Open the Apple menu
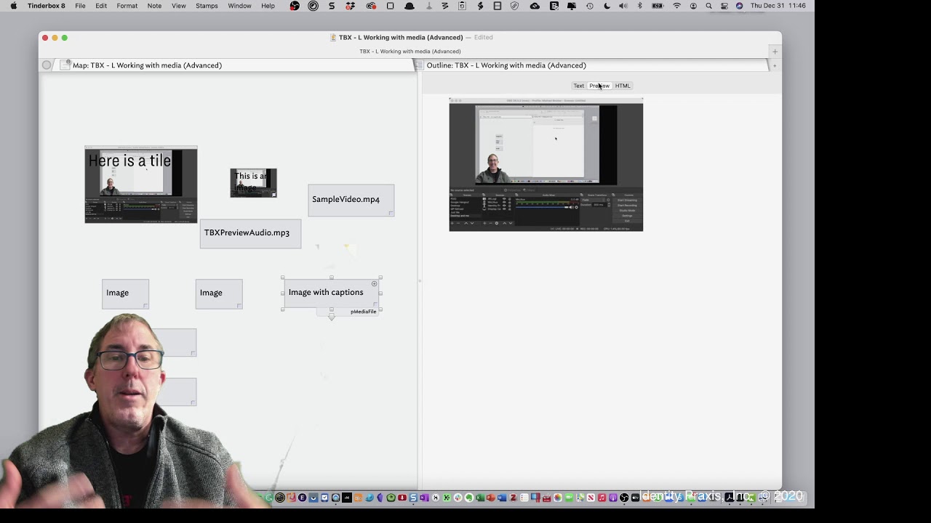The height and width of the screenshot is (523, 931). [13, 6]
